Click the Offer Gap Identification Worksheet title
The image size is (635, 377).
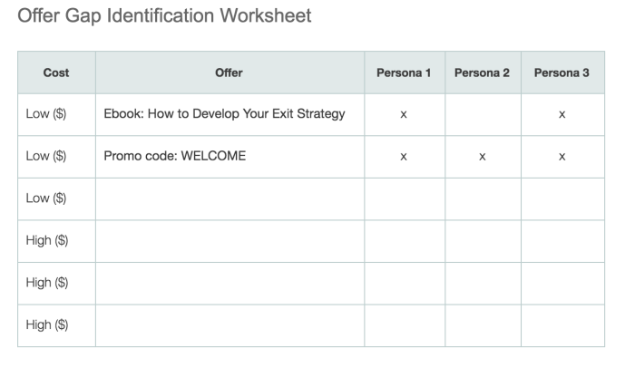click(164, 16)
